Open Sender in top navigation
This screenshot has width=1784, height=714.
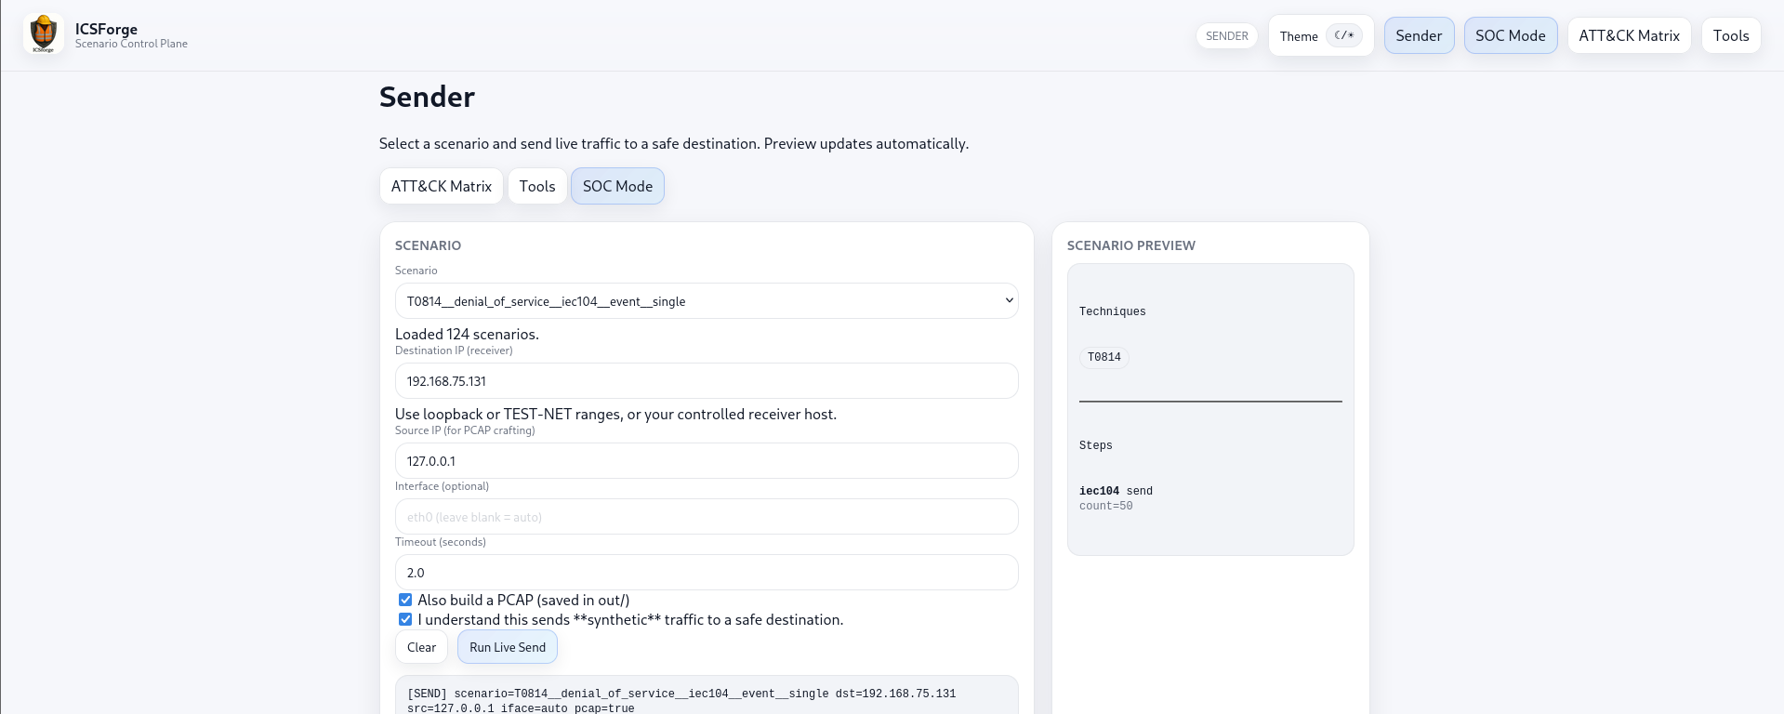[1419, 35]
